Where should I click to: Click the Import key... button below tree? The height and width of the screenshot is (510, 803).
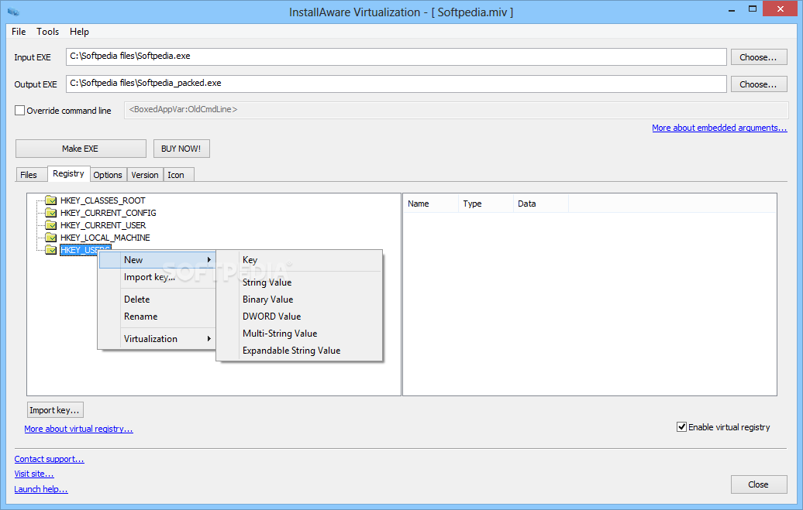click(x=55, y=409)
